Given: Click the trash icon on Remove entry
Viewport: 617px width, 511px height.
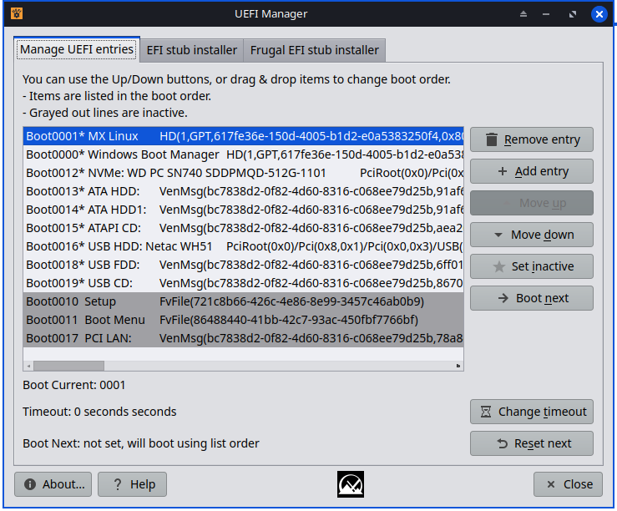Looking at the screenshot, I should [x=492, y=139].
